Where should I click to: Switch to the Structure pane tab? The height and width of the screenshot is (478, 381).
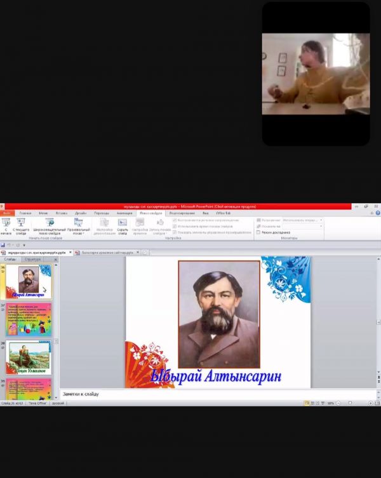pyautogui.click(x=32, y=260)
